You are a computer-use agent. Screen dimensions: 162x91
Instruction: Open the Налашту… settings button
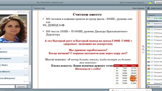click(x=158, y=3)
